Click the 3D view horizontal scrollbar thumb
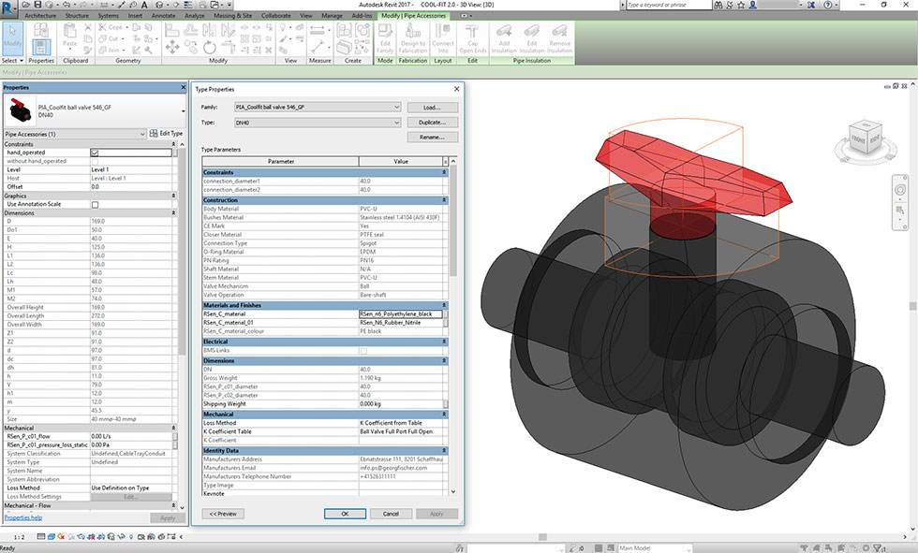The height and width of the screenshot is (553, 918). [542, 537]
